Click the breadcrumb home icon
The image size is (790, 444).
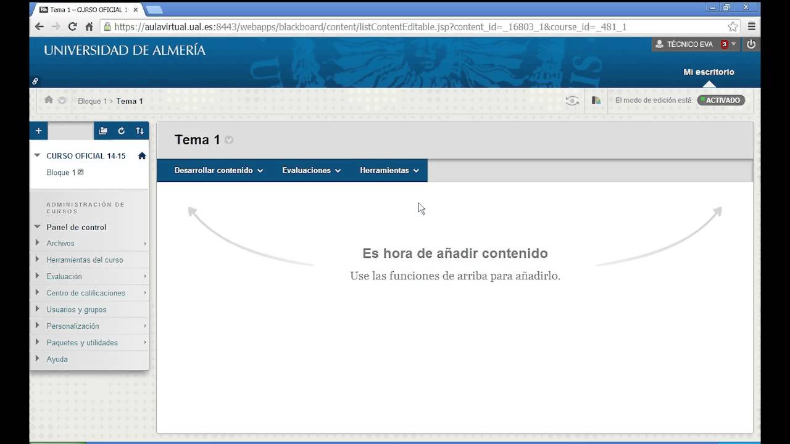click(x=49, y=100)
